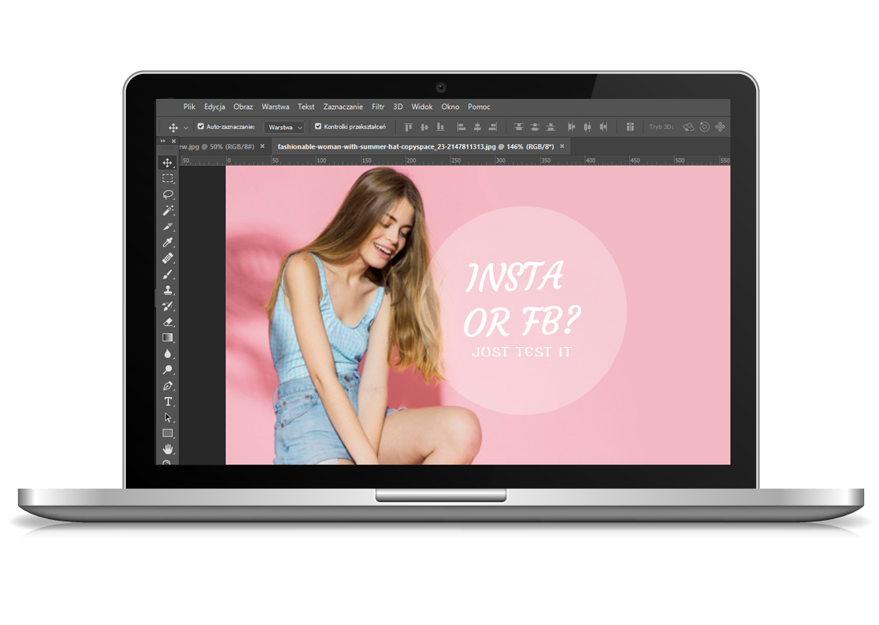This screenshot has width=879, height=625.
Task: Select the Hand tool
Action: click(x=167, y=449)
